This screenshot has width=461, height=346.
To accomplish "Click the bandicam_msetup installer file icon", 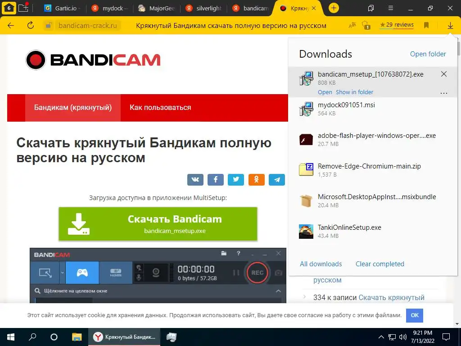I will click(x=306, y=78).
